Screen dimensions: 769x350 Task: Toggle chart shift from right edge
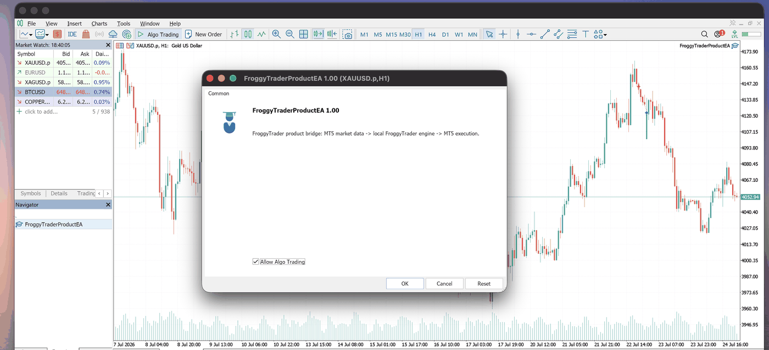point(332,34)
